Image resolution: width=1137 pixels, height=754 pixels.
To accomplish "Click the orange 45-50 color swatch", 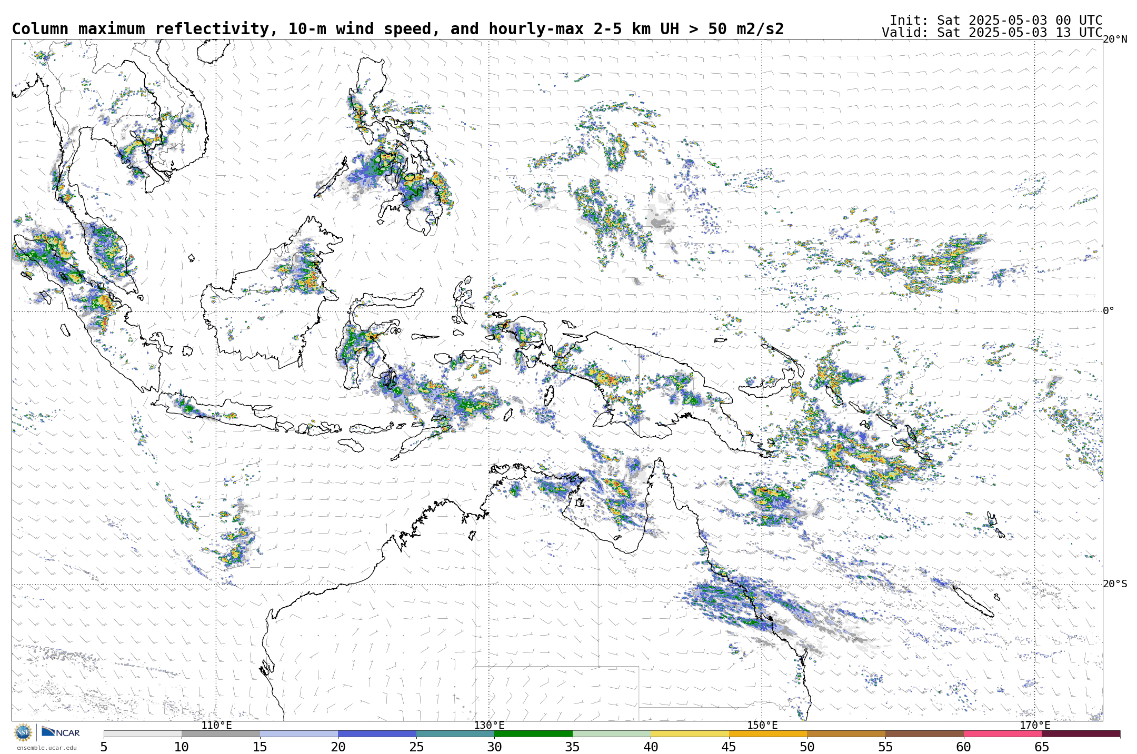I will pos(768,733).
